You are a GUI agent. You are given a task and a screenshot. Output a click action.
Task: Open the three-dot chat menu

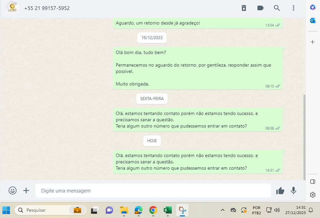294,8
